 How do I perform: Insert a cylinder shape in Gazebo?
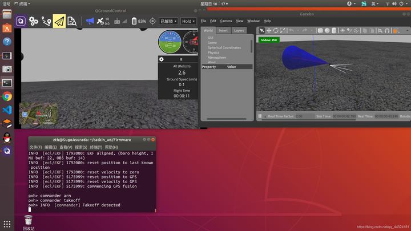coord(334,31)
